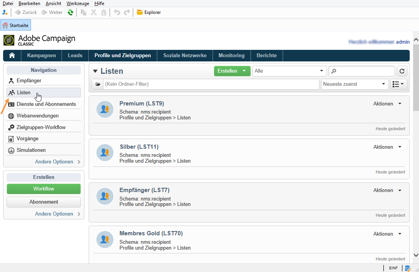Click the Abonnement button
419x272 pixels.
44,202
